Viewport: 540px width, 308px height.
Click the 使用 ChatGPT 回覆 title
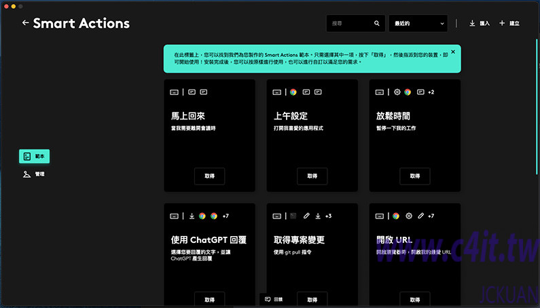point(209,240)
